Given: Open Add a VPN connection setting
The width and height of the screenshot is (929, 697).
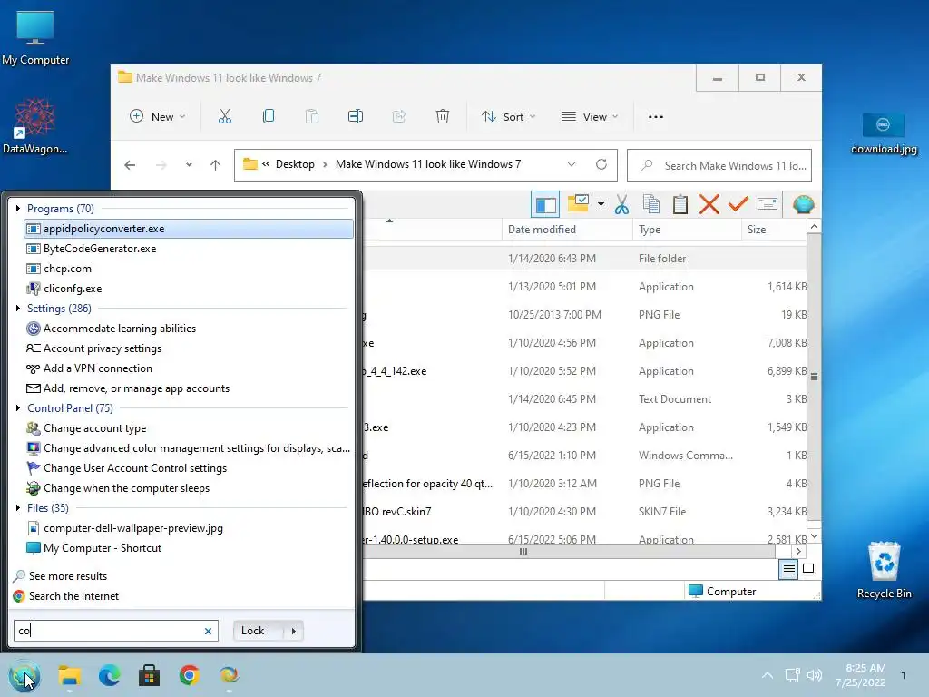Looking at the screenshot, I should tap(189, 368).
